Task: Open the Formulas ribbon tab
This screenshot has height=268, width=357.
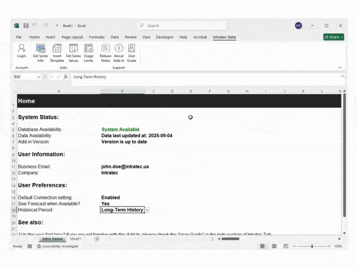Action: coord(96,38)
